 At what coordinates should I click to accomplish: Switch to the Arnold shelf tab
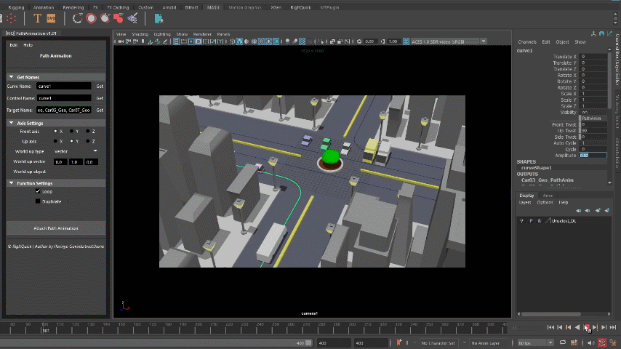pos(169,7)
